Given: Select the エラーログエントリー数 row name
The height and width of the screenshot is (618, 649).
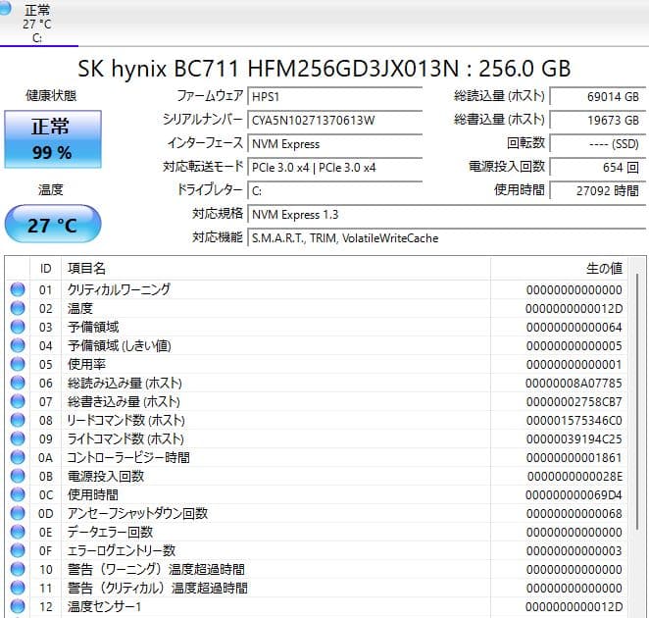Looking at the screenshot, I should [122, 550].
